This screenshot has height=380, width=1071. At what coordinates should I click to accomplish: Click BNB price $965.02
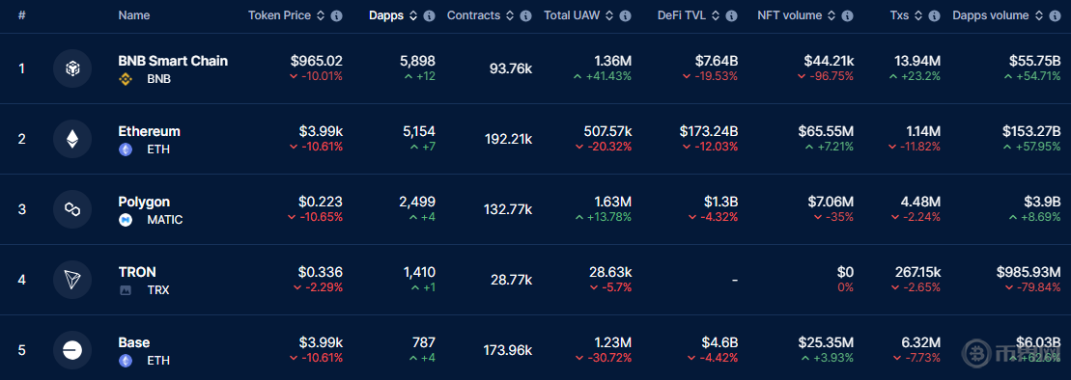coord(316,61)
